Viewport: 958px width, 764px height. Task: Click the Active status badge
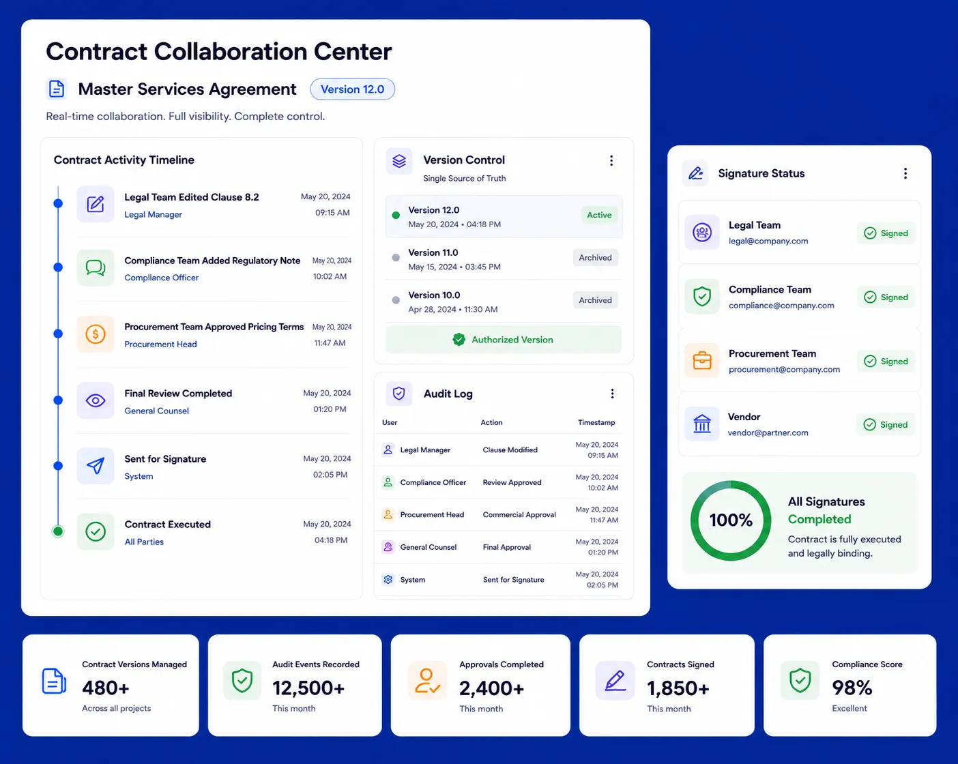pyautogui.click(x=599, y=215)
